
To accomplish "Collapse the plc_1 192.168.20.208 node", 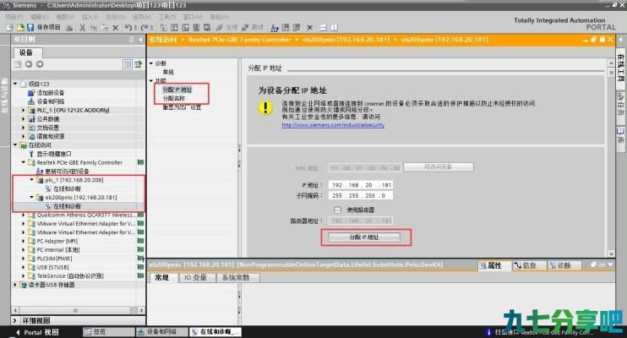I will tap(31, 180).
